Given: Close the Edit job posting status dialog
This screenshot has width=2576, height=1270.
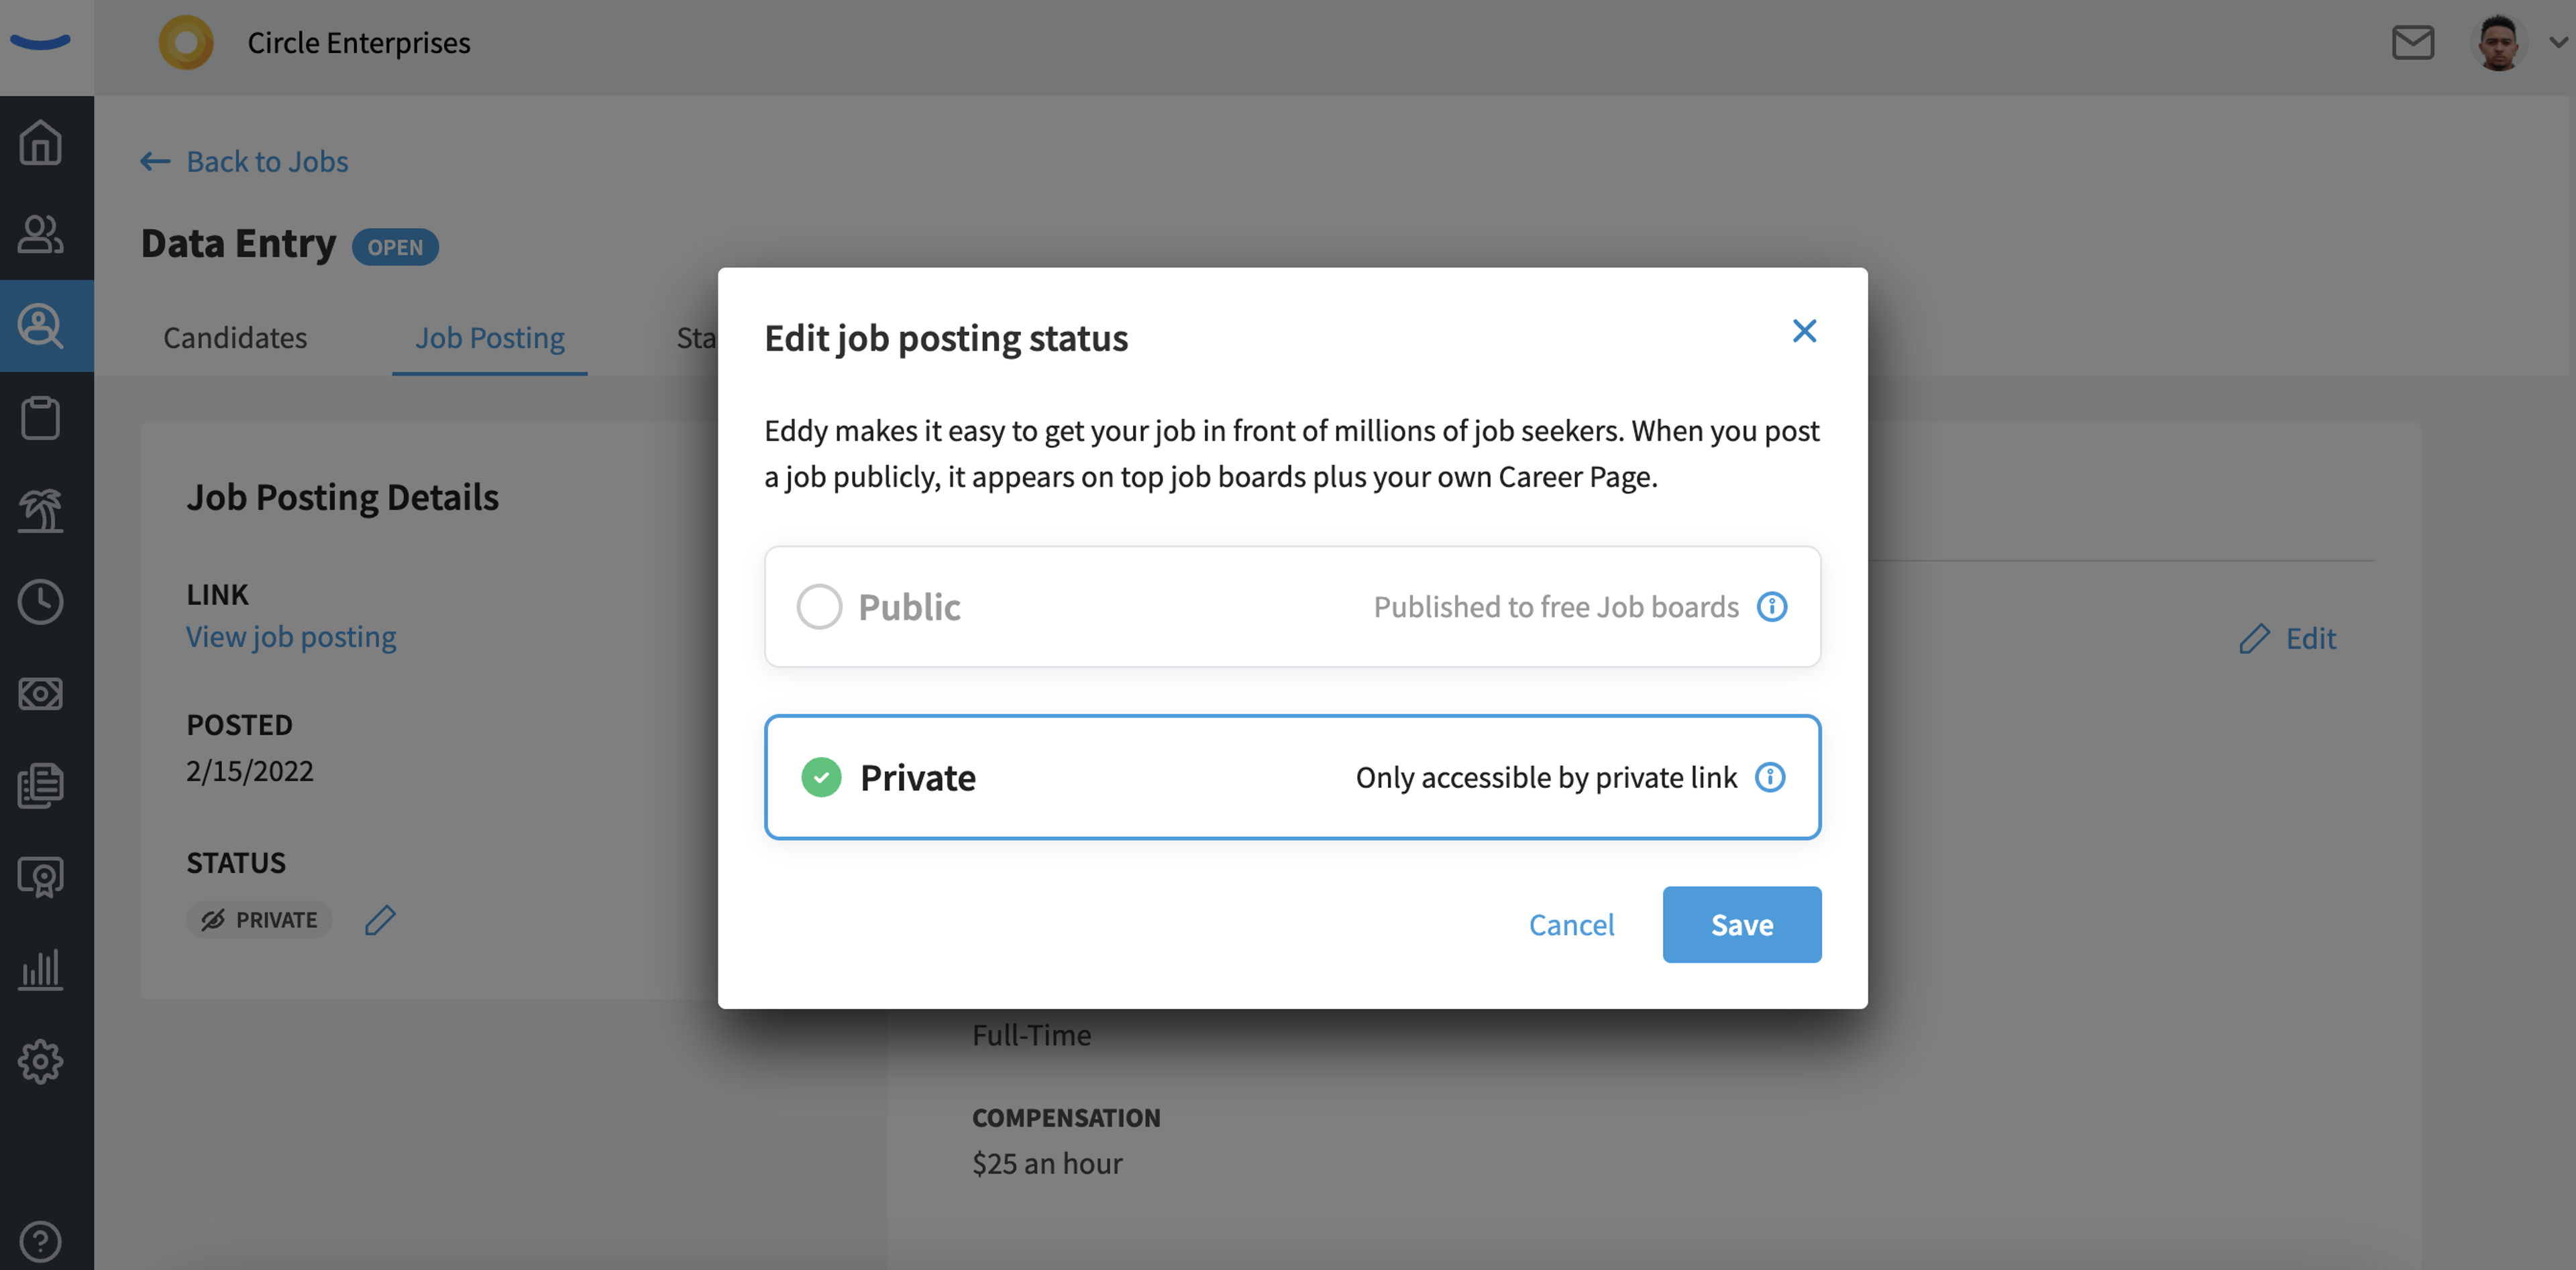Looking at the screenshot, I should tap(1803, 331).
